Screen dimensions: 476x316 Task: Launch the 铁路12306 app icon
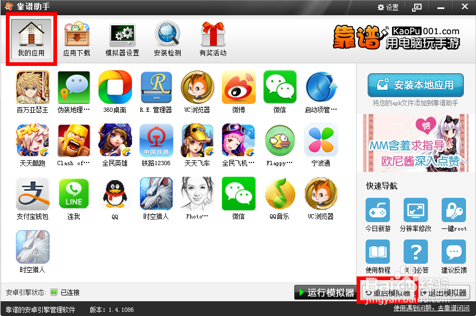point(156,140)
